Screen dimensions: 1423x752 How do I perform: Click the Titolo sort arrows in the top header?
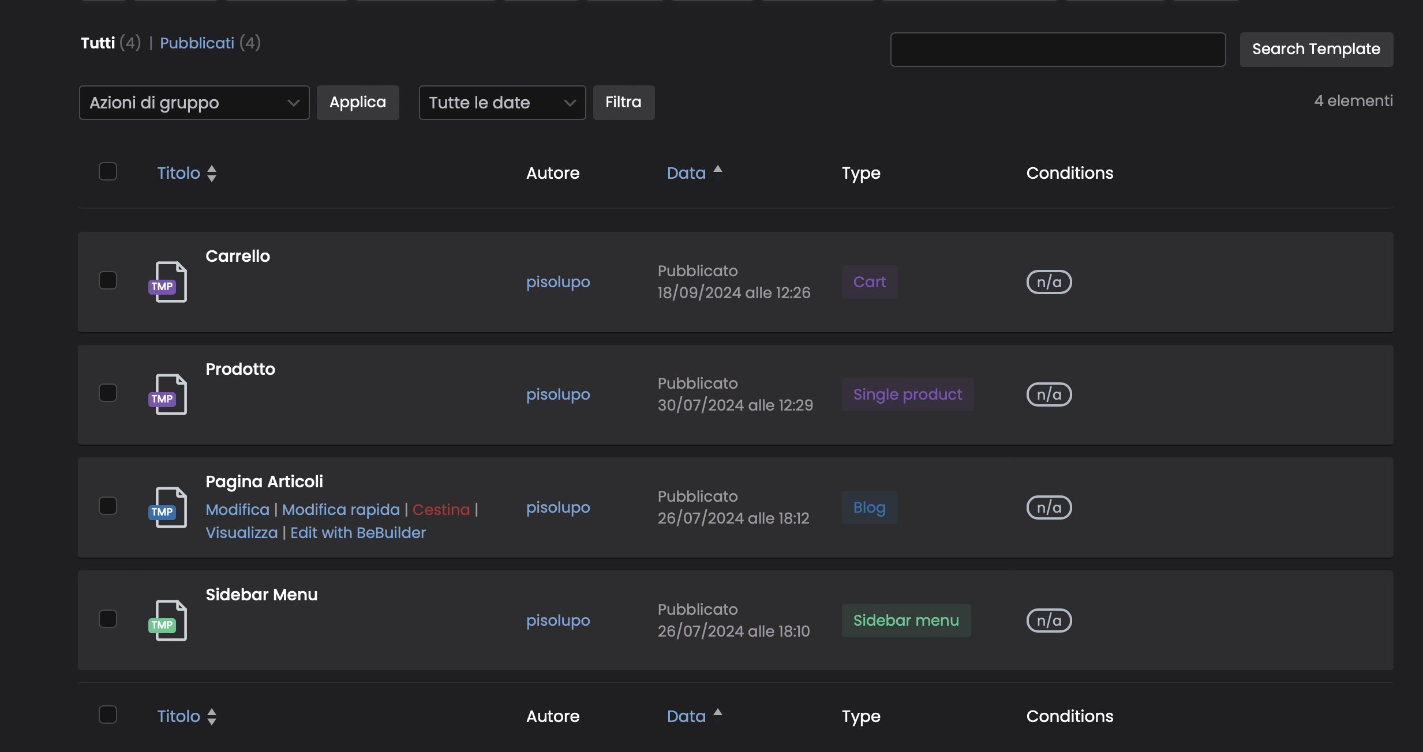tap(212, 174)
